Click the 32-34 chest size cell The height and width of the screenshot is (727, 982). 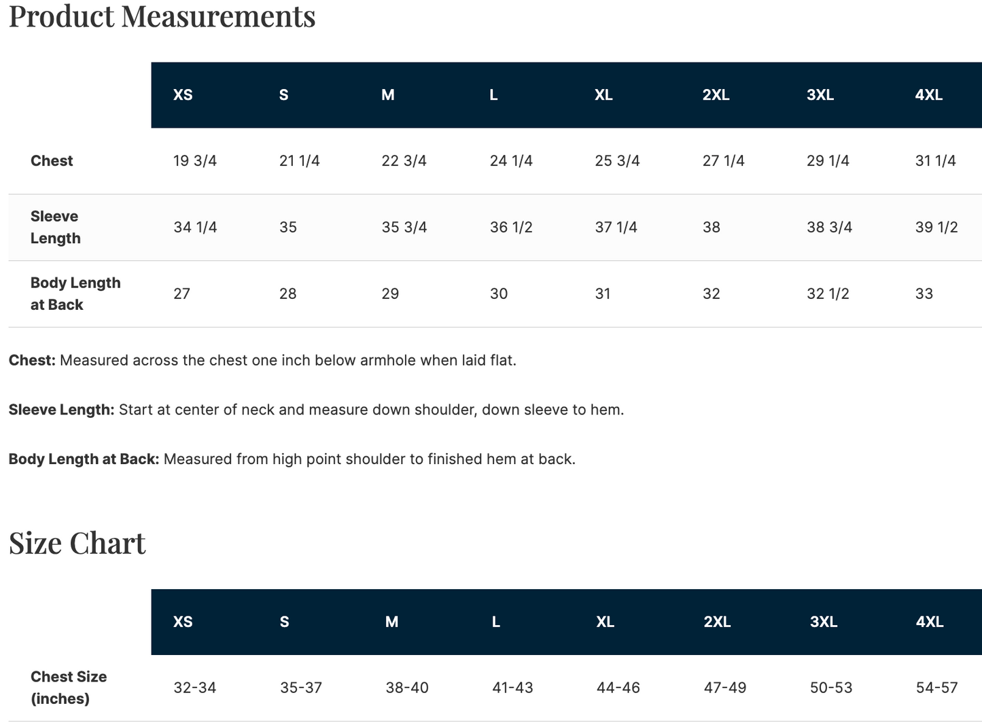194,688
